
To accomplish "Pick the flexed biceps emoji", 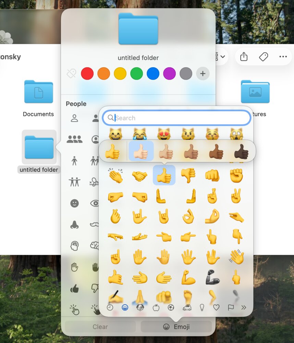I will (x=188, y=277).
